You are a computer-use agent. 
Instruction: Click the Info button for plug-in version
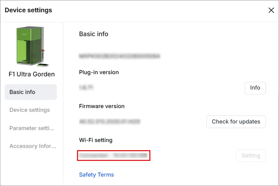coord(255,88)
